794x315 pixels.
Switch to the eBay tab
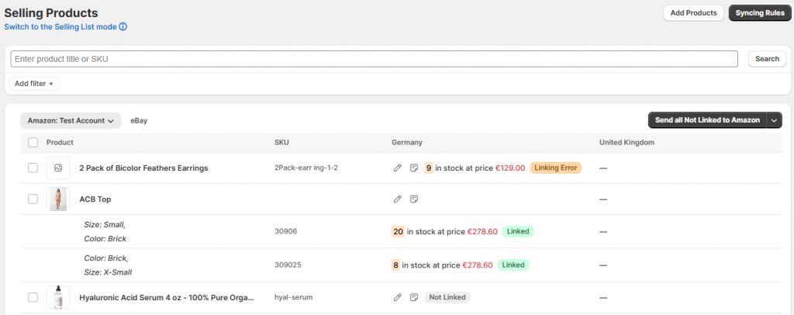[x=139, y=120]
